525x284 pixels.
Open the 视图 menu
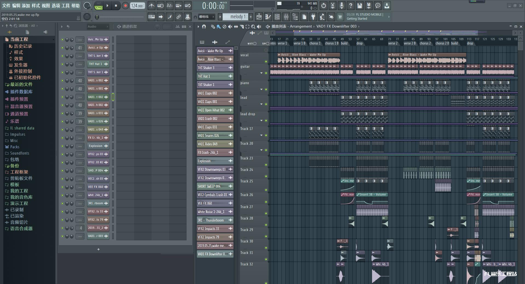point(46,5)
